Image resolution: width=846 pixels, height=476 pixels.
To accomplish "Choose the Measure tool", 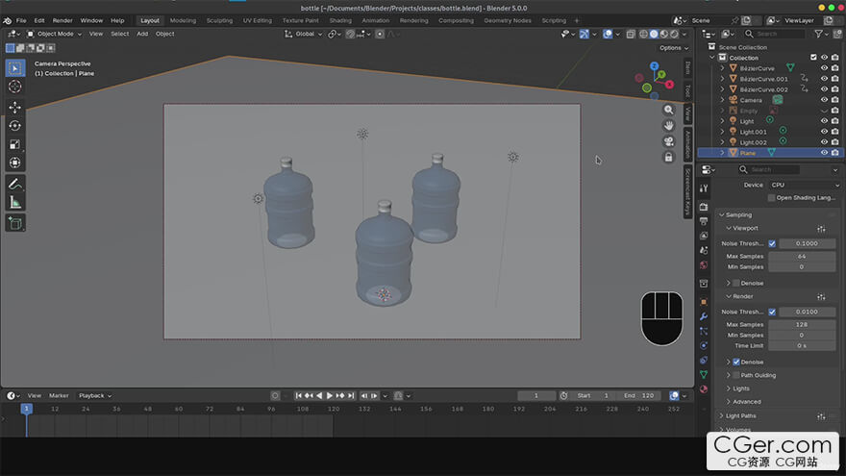I will [14, 202].
